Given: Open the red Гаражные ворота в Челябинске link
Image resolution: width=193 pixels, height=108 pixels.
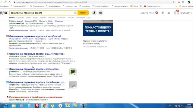Looking at the screenshot, I should 36,97.
